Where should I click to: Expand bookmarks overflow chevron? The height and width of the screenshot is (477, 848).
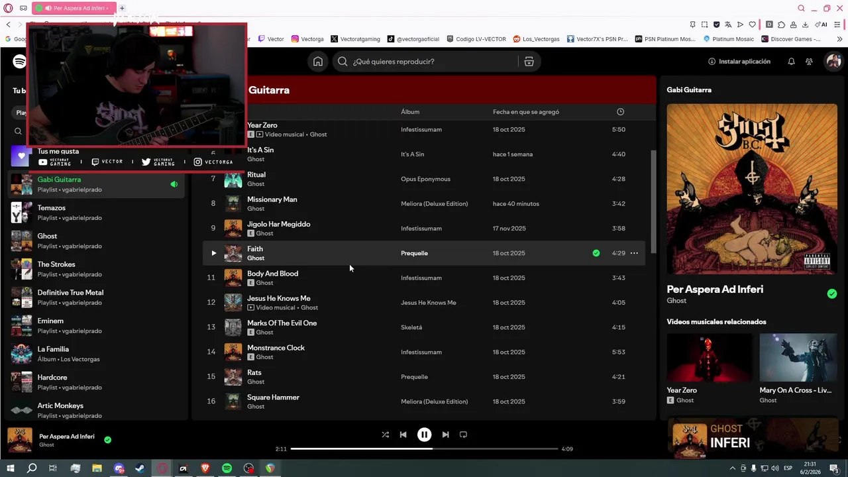click(839, 39)
